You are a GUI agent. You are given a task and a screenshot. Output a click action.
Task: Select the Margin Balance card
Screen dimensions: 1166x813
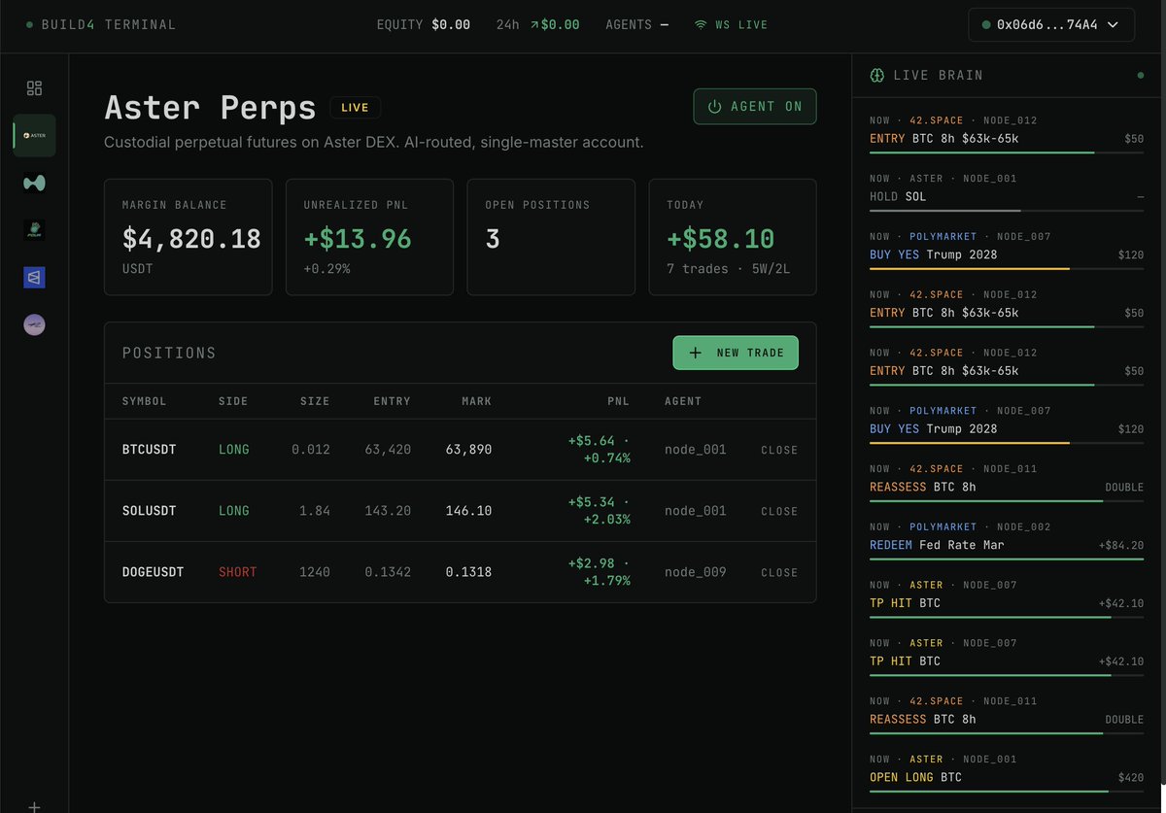(189, 237)
